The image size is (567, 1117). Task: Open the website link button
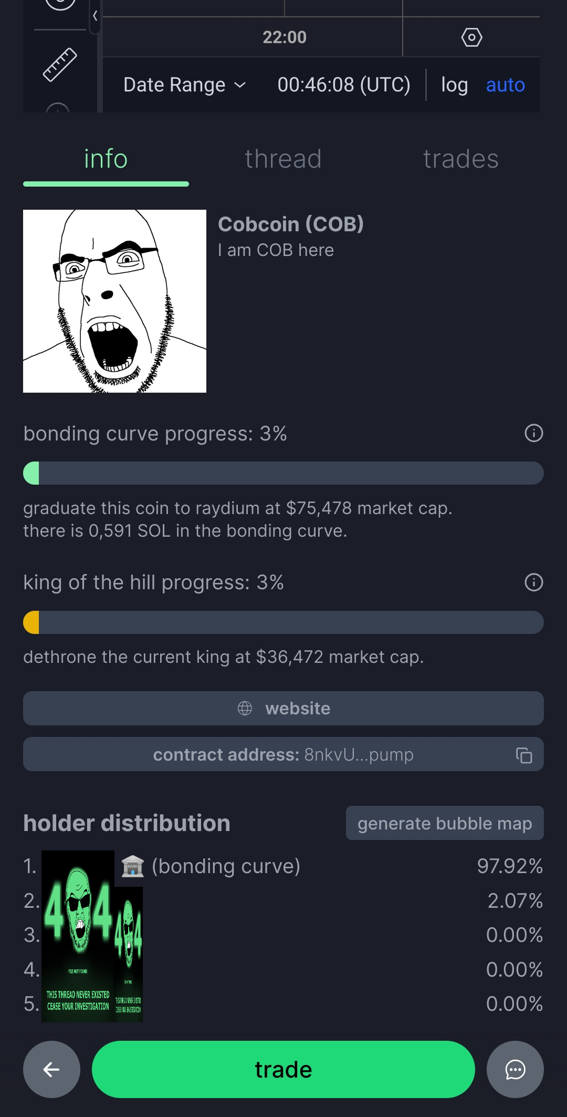click(283, 709)
